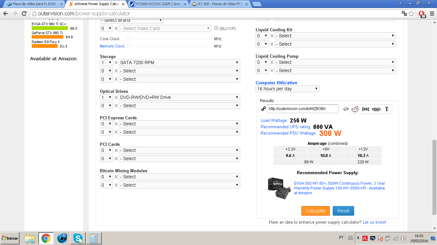
Task: Click the volume speaker tray icon
Action: coord(403,238)
